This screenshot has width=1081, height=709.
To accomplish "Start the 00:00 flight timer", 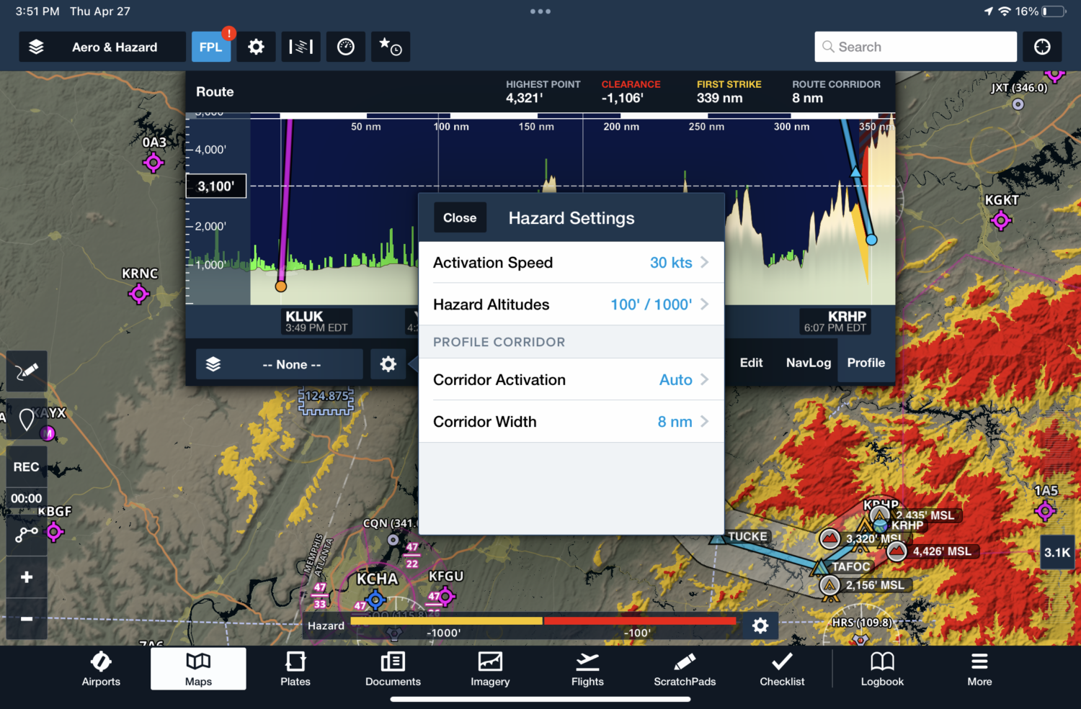I will tap(26, 498).
